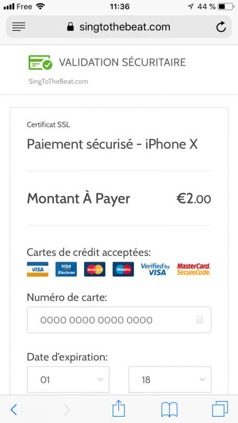Reload the page with the refresh icon
This screenshot has height=423, width=238.
(221, 27)
